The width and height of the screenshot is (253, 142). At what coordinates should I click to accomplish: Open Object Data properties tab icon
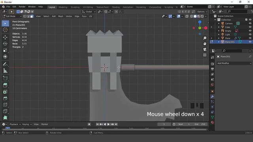212,117
